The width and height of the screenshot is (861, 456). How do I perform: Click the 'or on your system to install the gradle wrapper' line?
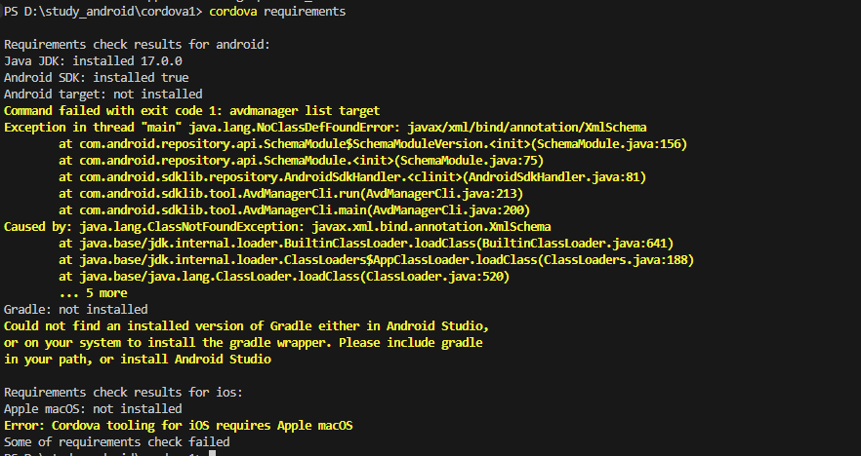pyautogui.click(x=243, y=343)
